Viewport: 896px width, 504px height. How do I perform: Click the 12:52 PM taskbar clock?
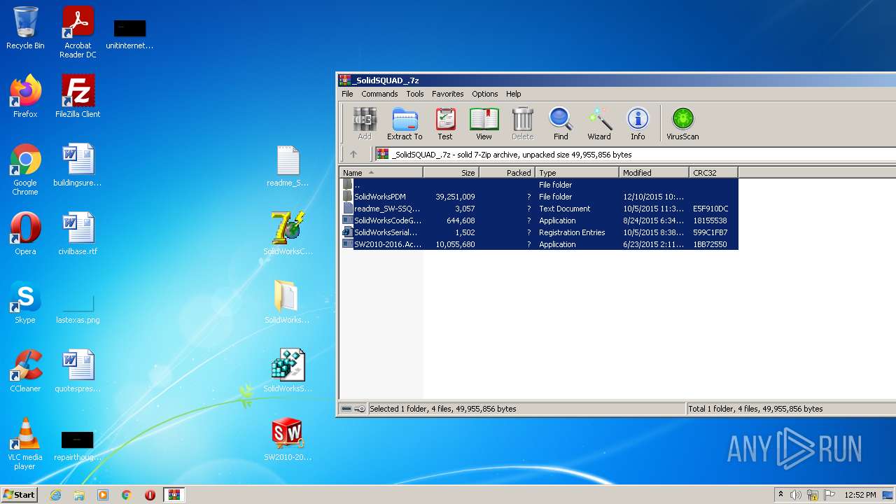860,495
